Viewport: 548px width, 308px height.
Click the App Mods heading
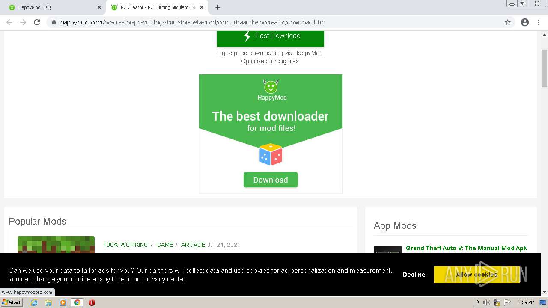[395, 225]
